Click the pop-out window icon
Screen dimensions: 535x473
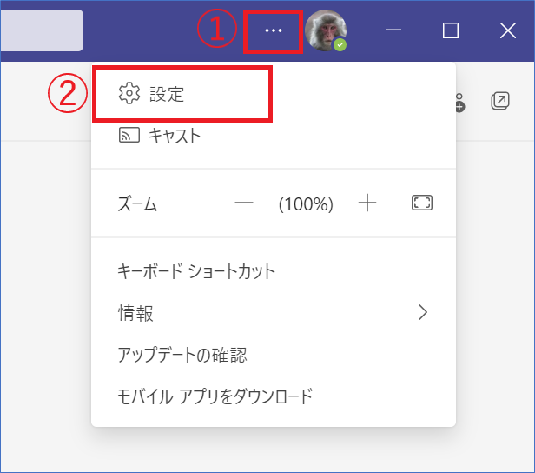click(x=500, y=101)
